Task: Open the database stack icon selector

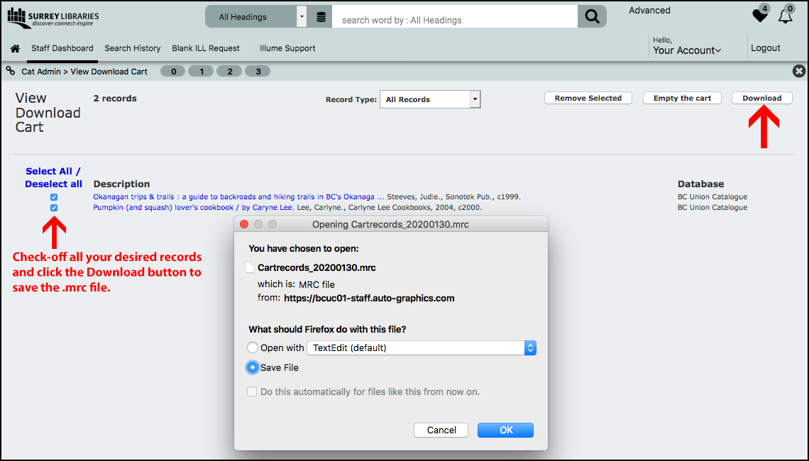Action: pos(321,17)
